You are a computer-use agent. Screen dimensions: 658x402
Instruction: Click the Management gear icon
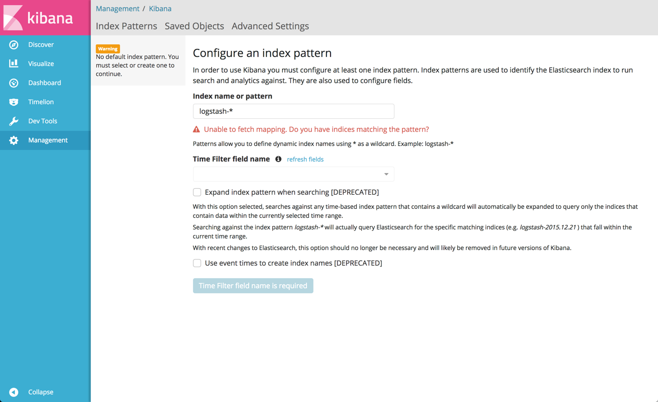[14, 140]
